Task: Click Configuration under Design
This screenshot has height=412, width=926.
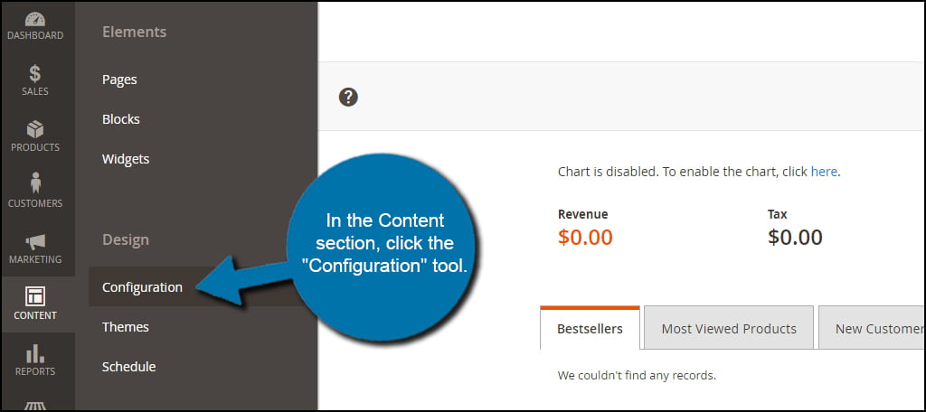Action: tap(142, 287)
